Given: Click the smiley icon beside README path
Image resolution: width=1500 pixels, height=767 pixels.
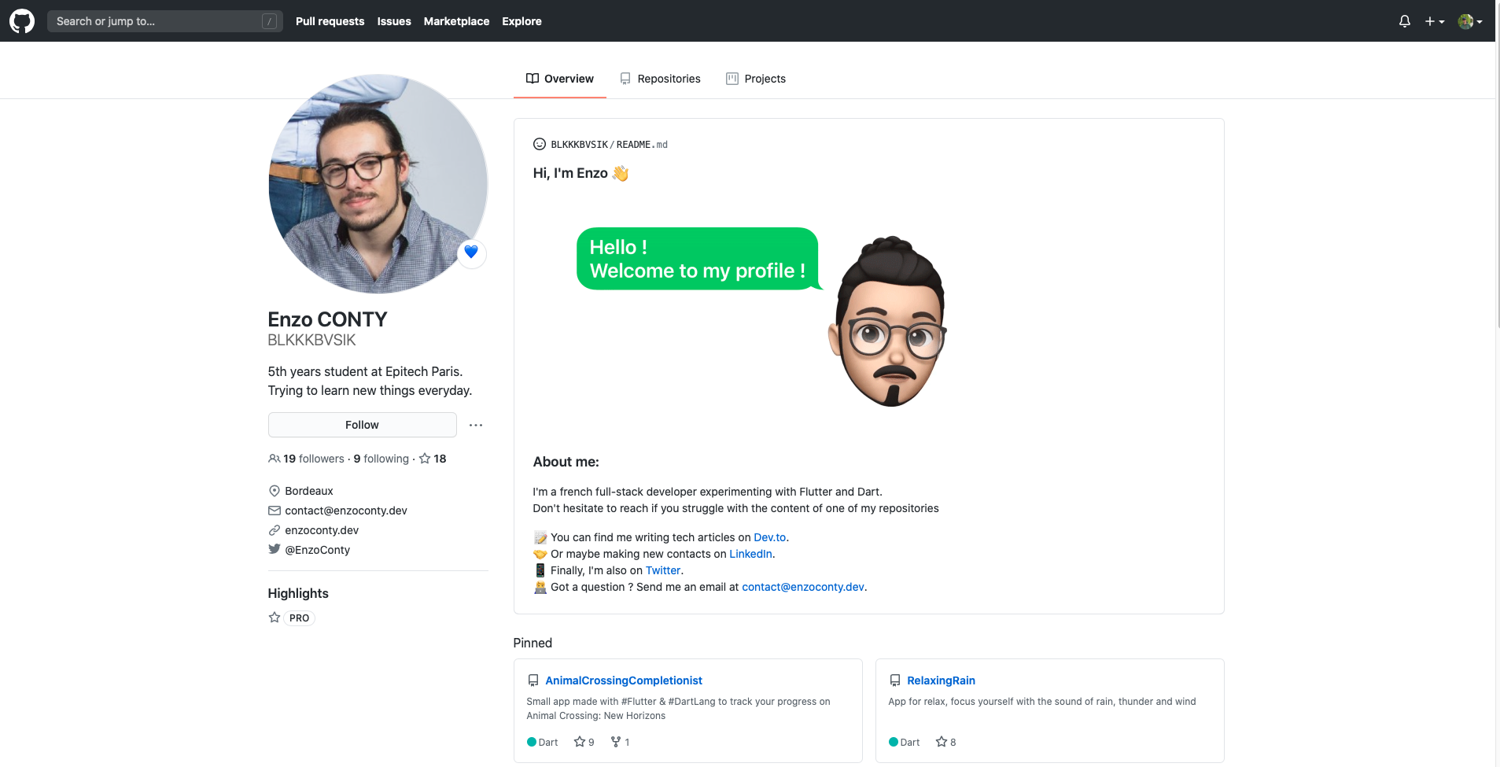Looking at the screenshot, I should coord(540,144).
